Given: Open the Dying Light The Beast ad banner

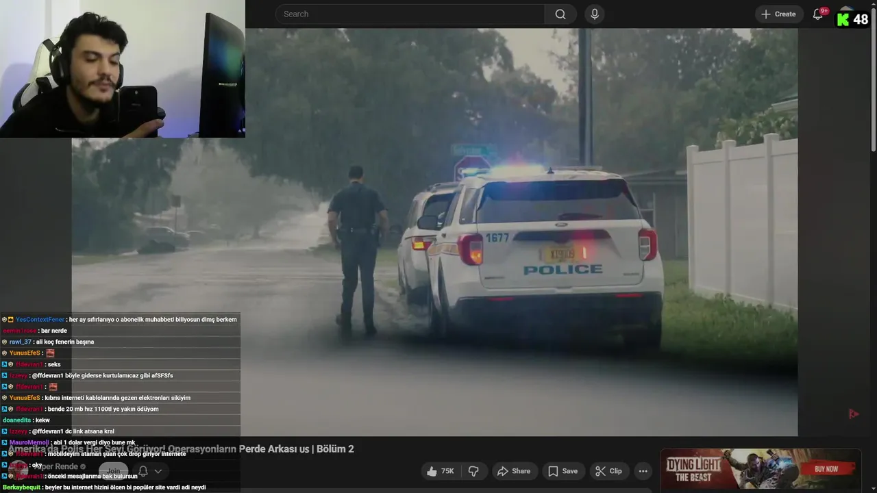Looking at the screenshot, I should [761, 469].
